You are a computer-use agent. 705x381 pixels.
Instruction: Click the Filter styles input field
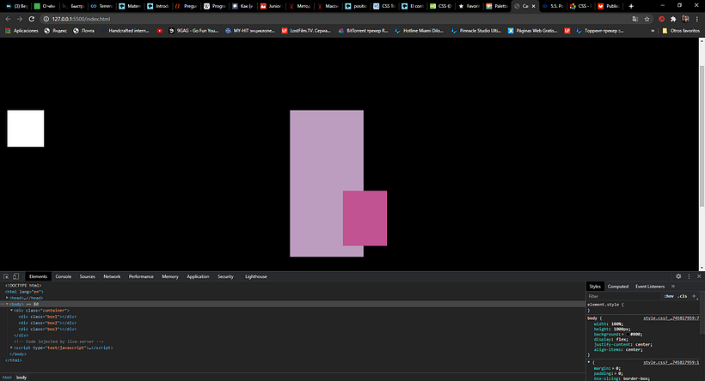tap(624, 296)
